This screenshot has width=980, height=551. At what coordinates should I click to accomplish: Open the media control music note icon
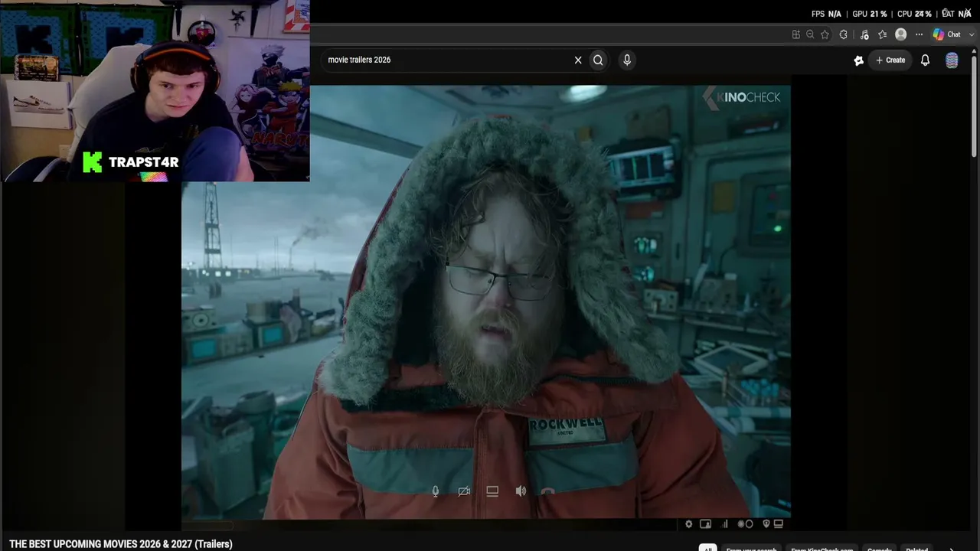tap(864, 34)
